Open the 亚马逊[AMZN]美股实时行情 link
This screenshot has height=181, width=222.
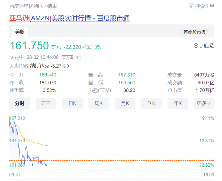point(69,18)
